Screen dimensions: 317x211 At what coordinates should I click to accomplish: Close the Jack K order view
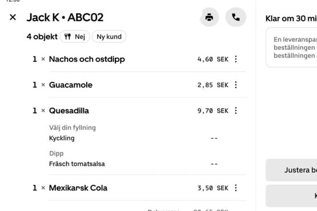(13, 17)
